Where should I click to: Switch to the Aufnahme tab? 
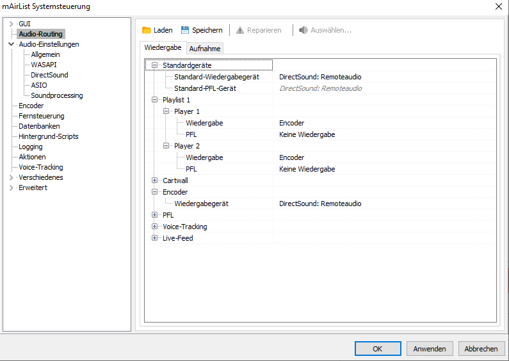pos(205,49)
